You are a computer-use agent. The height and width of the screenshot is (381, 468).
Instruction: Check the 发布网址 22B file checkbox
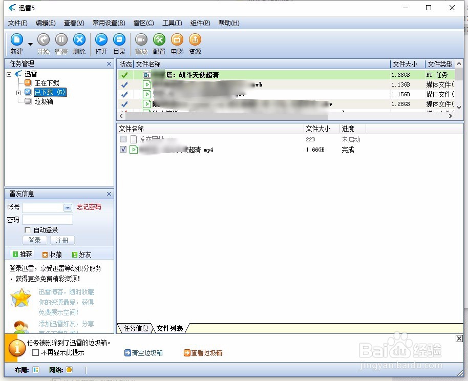click(123, 139)
